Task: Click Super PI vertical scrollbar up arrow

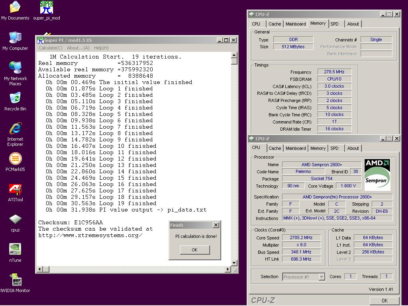Action: coord(234,55)
